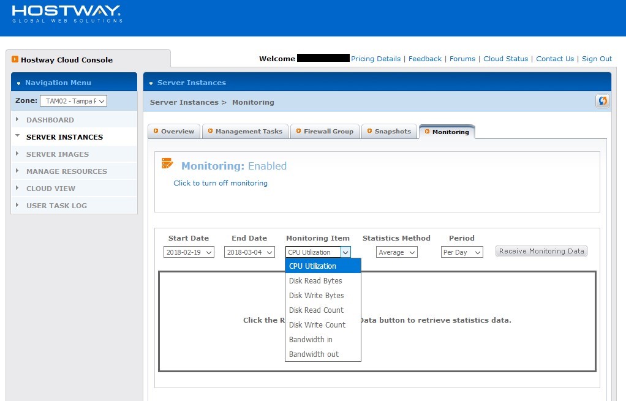Close the Monitoring Item dropdown arrow
The width and height of the screenshot is (626, 401).
point(345,252)
